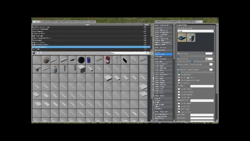The image size is (250, 141).
Task: Select the highlighted blue prop category row
Action: pyautogui.click(x=91, y=47)
